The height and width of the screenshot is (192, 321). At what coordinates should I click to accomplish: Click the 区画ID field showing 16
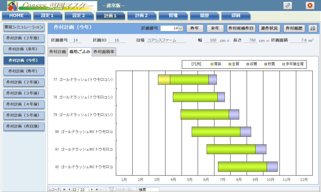117,40
